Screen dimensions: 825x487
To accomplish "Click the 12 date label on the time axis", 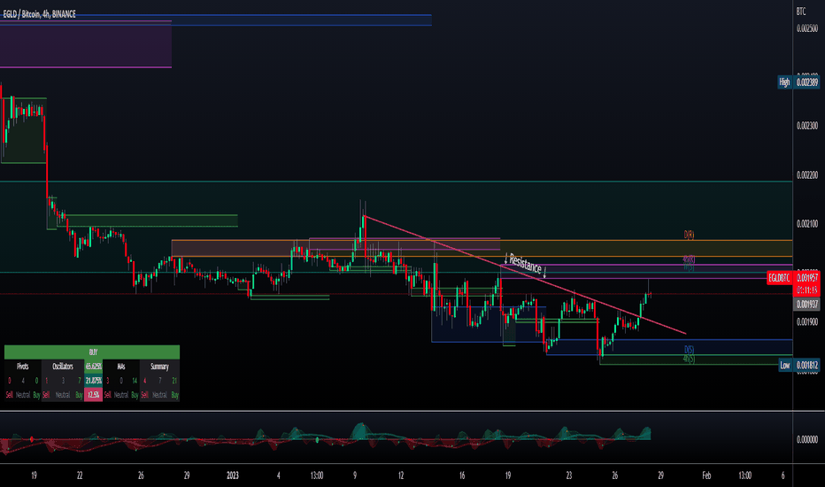I will (401, 475).
